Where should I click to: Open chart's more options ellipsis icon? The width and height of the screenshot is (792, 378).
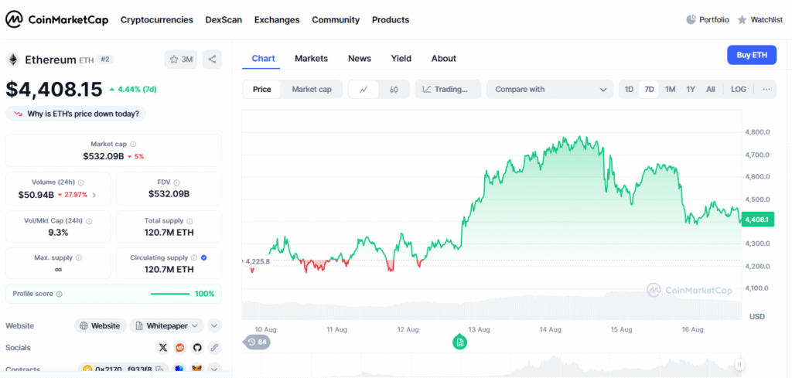click(766, 90)
